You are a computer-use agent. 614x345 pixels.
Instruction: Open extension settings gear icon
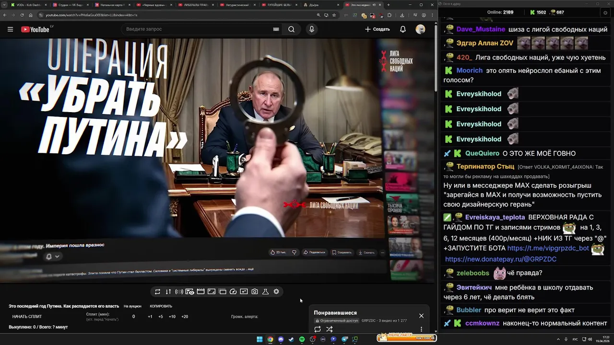(276, 291)
